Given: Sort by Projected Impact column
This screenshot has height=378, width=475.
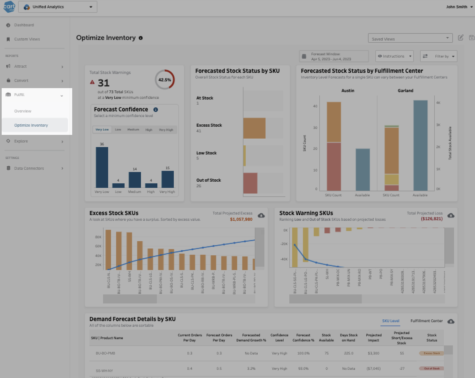Looking at the screenshot, I should 374,338.
